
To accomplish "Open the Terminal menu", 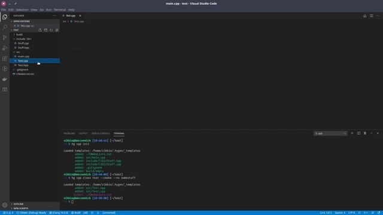I will 60,10.
